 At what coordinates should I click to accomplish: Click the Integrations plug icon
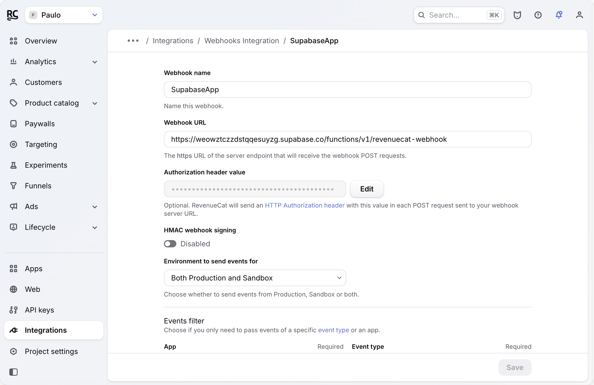pyautogui.click(x=13, y=330)
